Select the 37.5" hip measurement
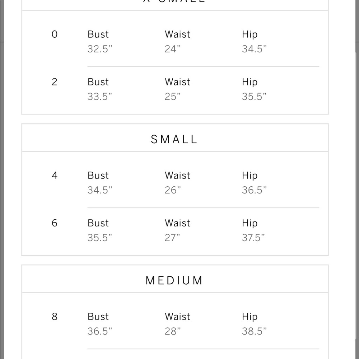The image size is (359, 359). 253,238
